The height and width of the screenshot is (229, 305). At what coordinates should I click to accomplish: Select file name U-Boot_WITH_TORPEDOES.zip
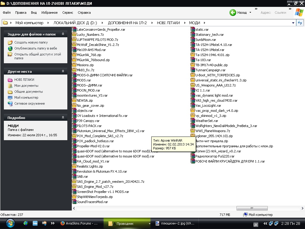(218, 75)
